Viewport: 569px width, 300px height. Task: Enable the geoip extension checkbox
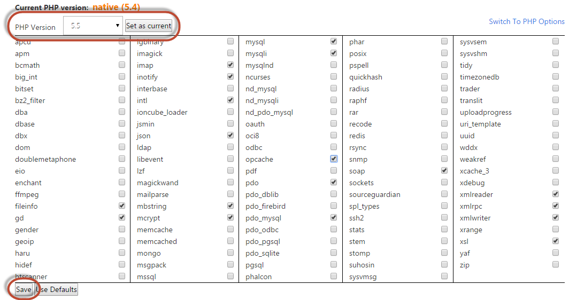point(122,241)
